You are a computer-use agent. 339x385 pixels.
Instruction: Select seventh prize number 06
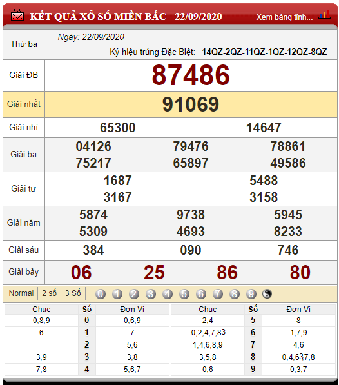tap(81, 273)
